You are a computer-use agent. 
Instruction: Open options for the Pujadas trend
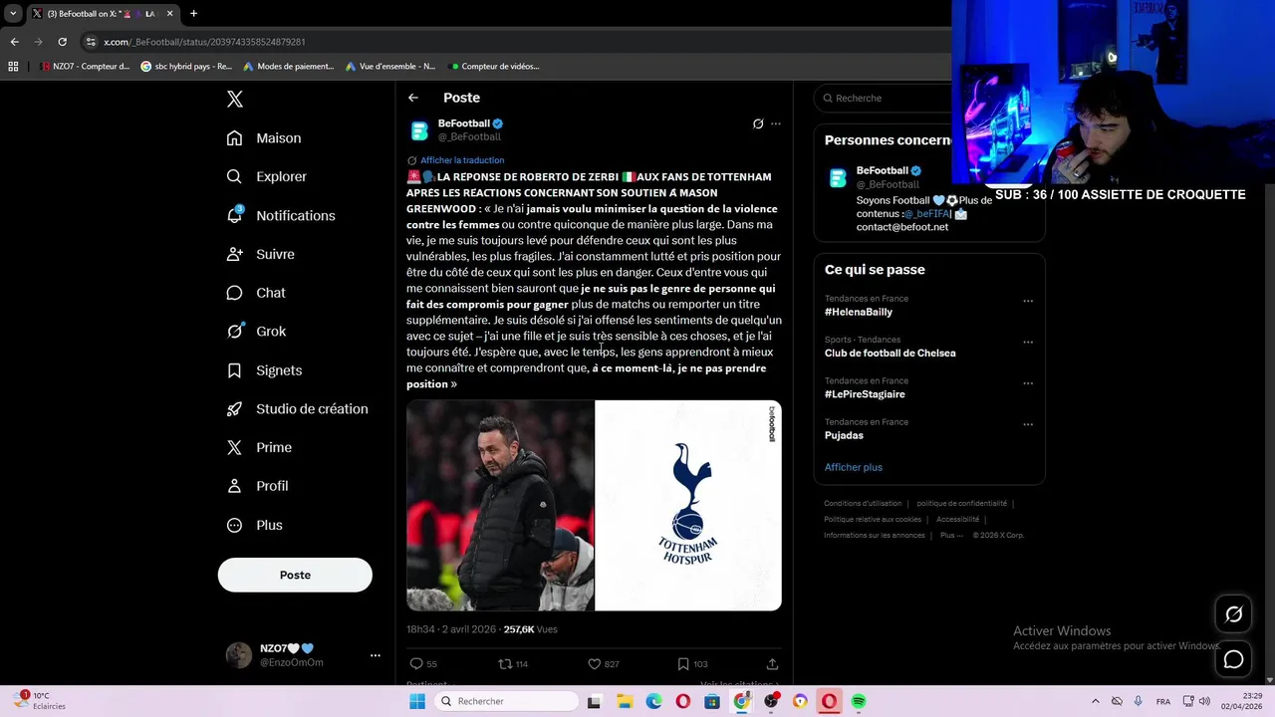1028,424
